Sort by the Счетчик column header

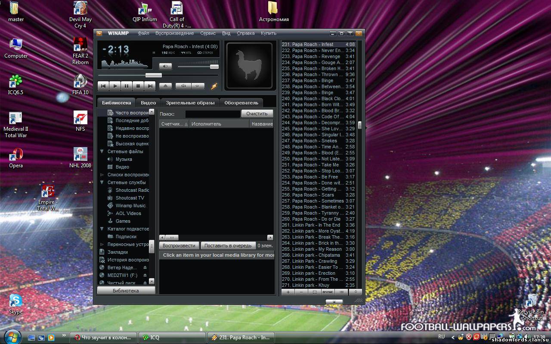(x=174, y=124)
